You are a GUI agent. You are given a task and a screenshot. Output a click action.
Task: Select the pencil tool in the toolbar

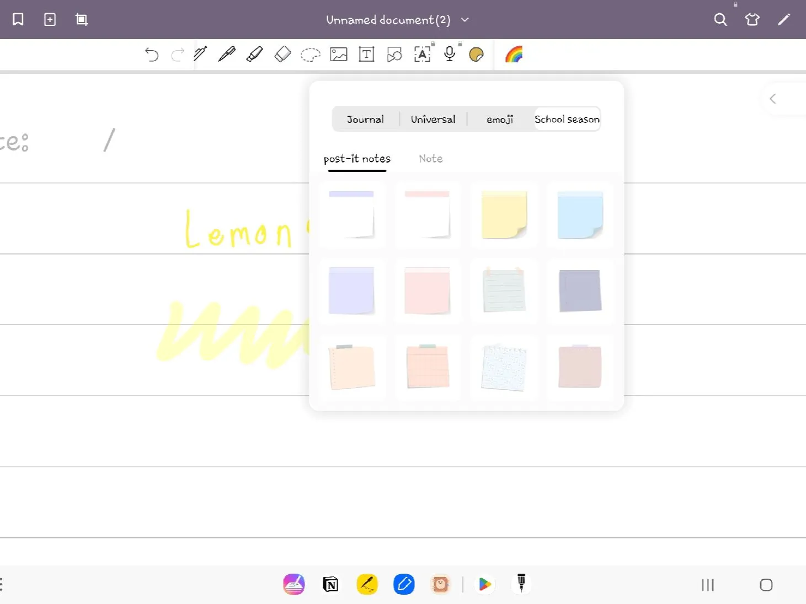coord(200,54)
